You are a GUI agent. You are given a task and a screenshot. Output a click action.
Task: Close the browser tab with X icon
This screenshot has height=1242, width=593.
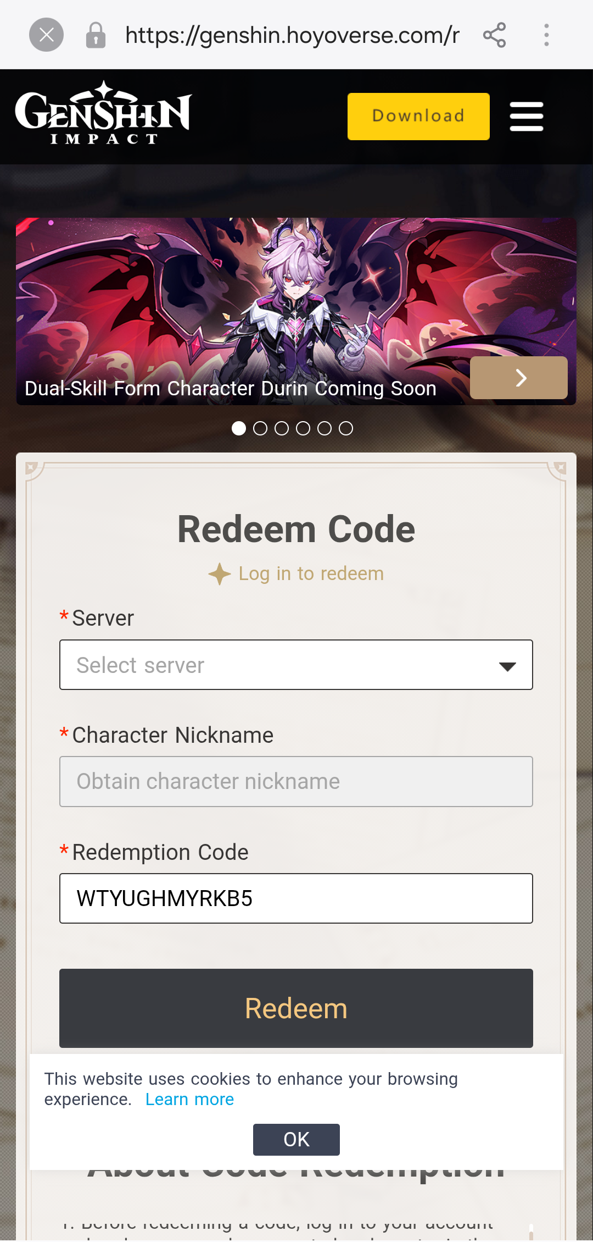46,35
